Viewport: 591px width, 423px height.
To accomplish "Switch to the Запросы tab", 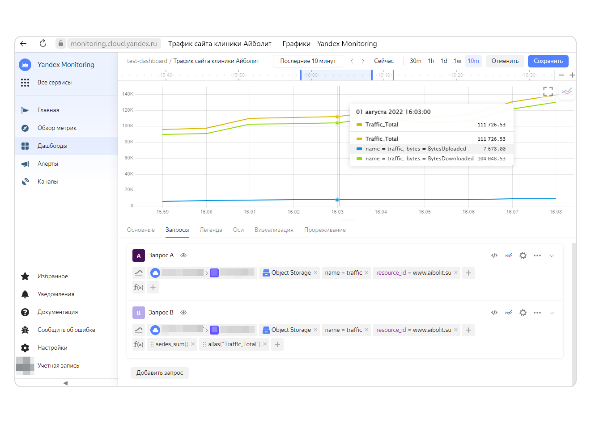I will [177, 230].
